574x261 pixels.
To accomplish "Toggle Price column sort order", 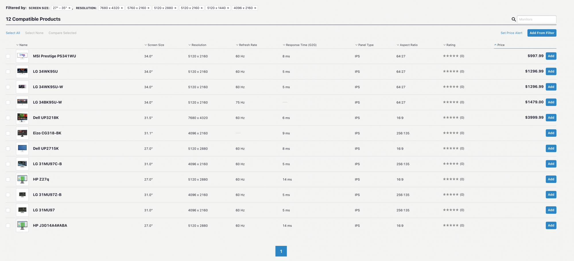I will click(499, 45).
